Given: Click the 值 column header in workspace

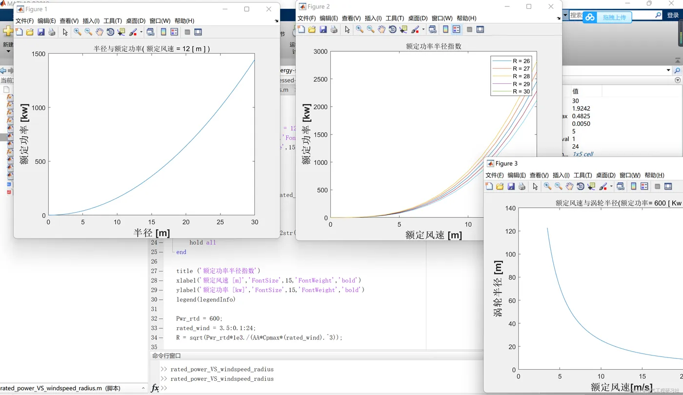Looking at the screenshot, I should tap(576, 91).
